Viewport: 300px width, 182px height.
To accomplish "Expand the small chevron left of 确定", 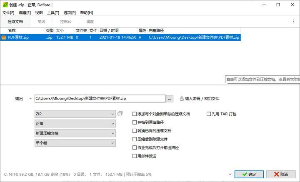I will pos(230,174).
